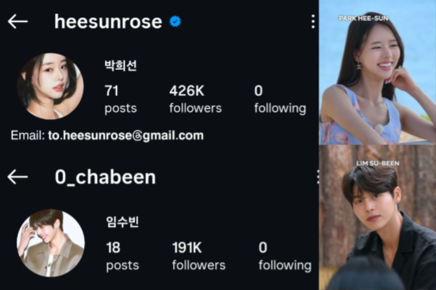Open heesunrose profile picture

coord(50,86)
